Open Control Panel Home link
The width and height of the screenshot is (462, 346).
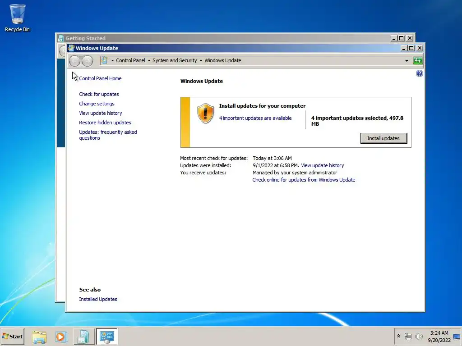[100, 78]
